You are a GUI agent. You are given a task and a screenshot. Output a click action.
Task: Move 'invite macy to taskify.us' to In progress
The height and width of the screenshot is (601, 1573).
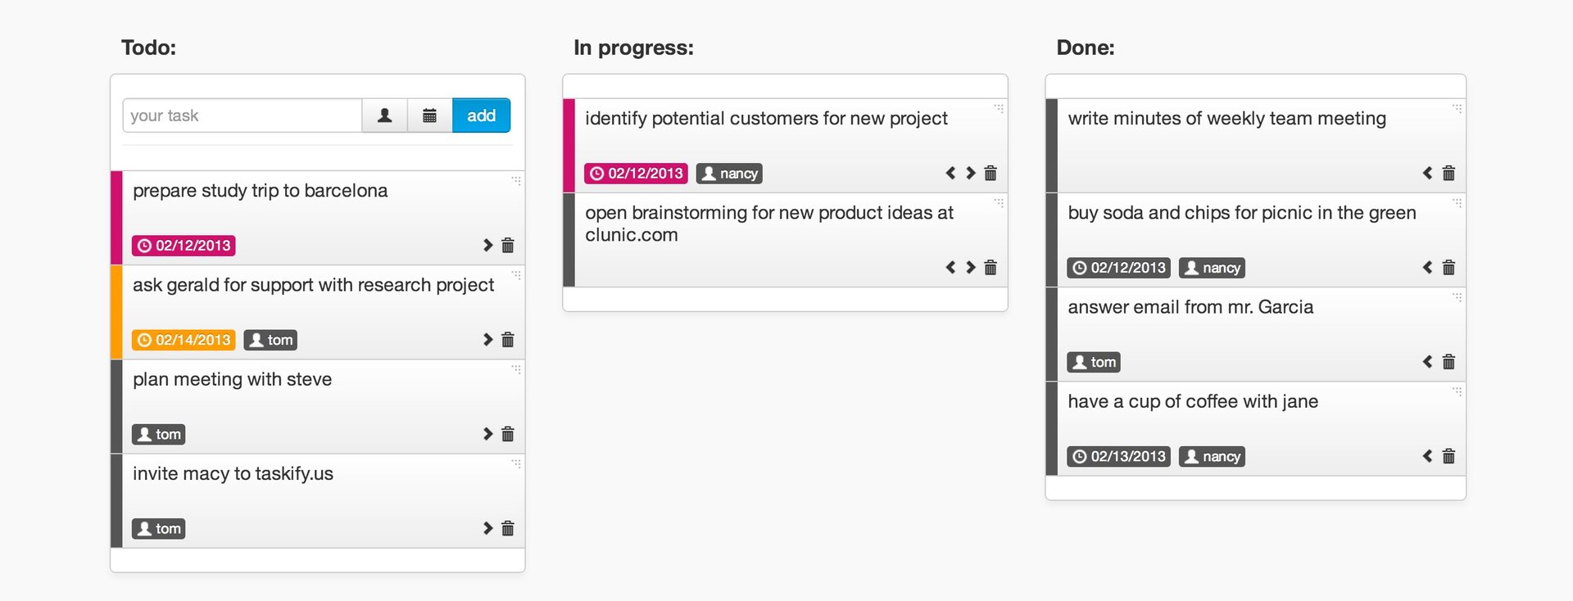487,527
